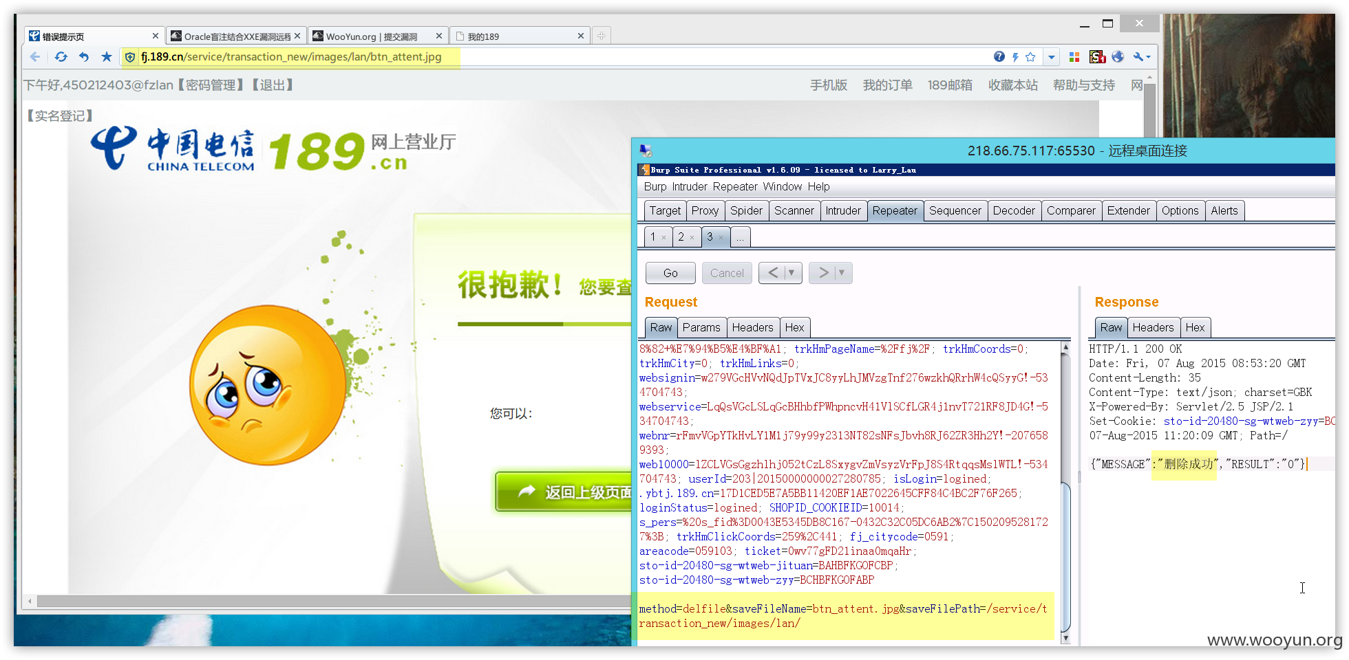Switch to the Scanner tab
The width and height of the screenshot is (1349, 660).
pyautogui.click(x=794, y=210)
